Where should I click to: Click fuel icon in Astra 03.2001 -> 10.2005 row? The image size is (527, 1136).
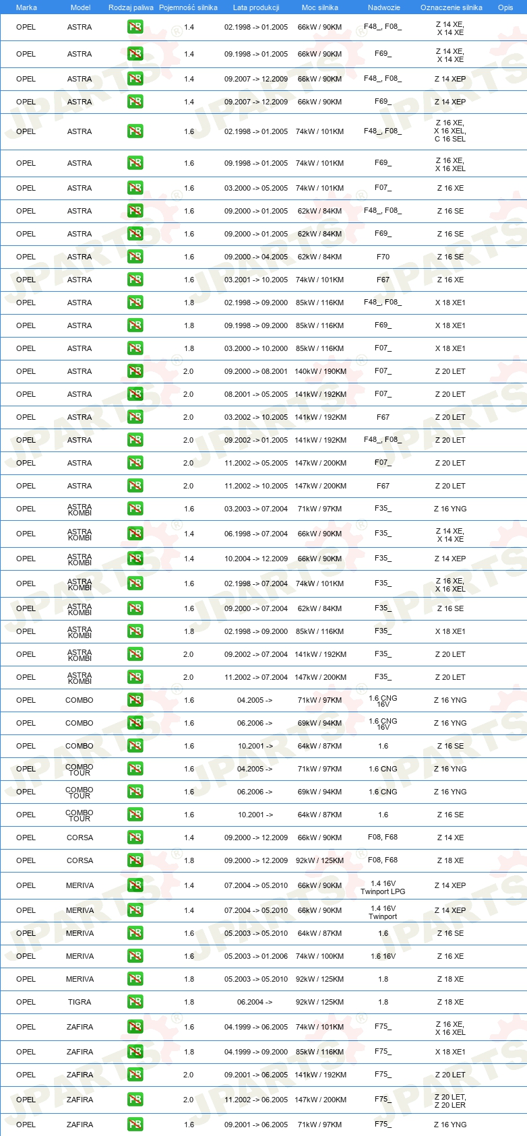pos(135,280)
